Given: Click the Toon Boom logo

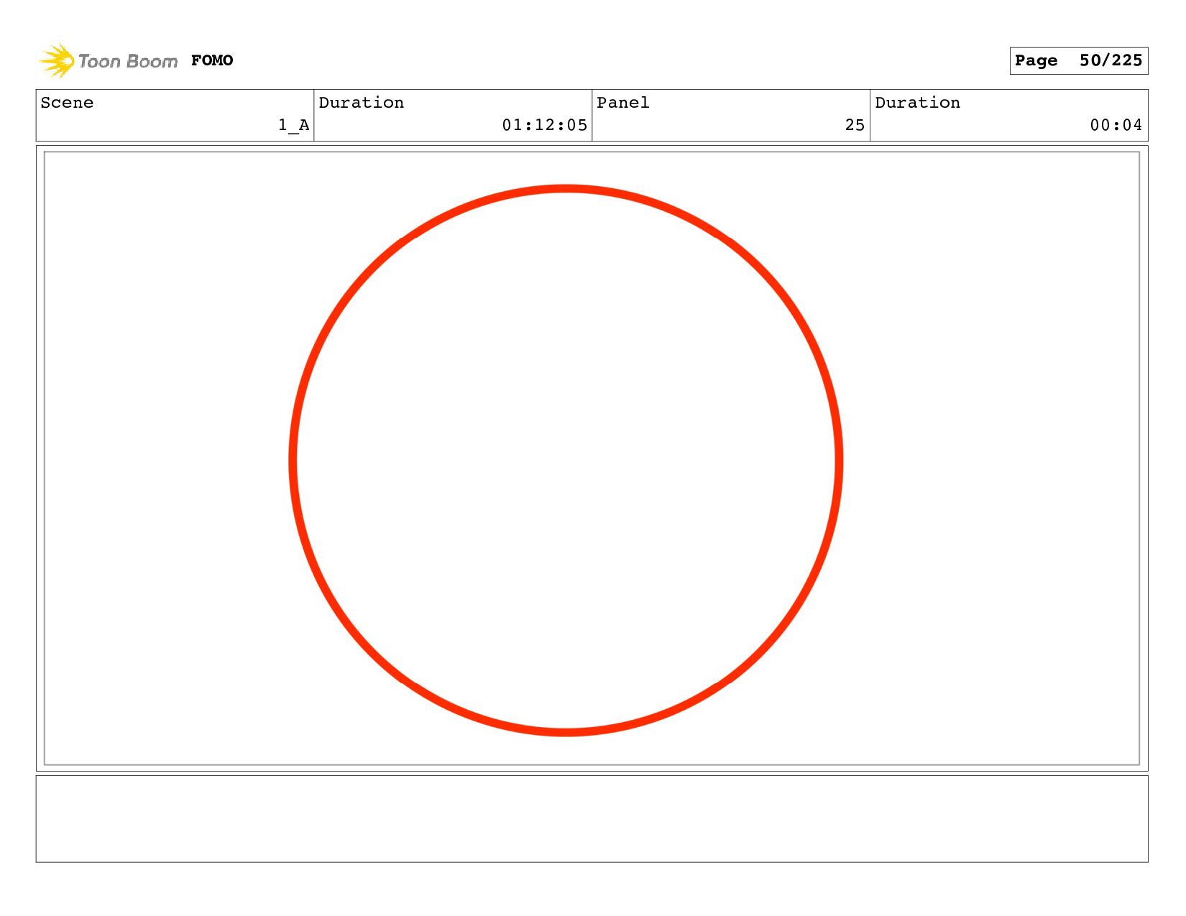Looking at the screenshot, I should coord(108,61).
